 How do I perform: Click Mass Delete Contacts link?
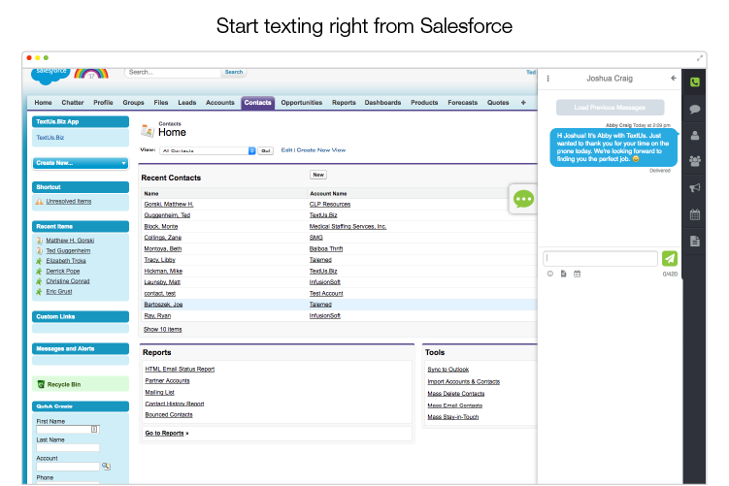click(456, 394)
